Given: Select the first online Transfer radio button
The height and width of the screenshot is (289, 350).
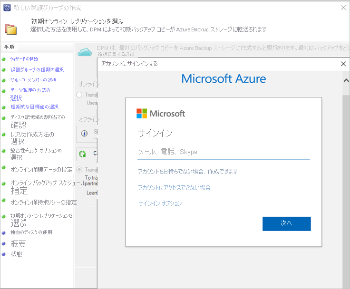Looking at the screenshot, I should pos(79,95).
